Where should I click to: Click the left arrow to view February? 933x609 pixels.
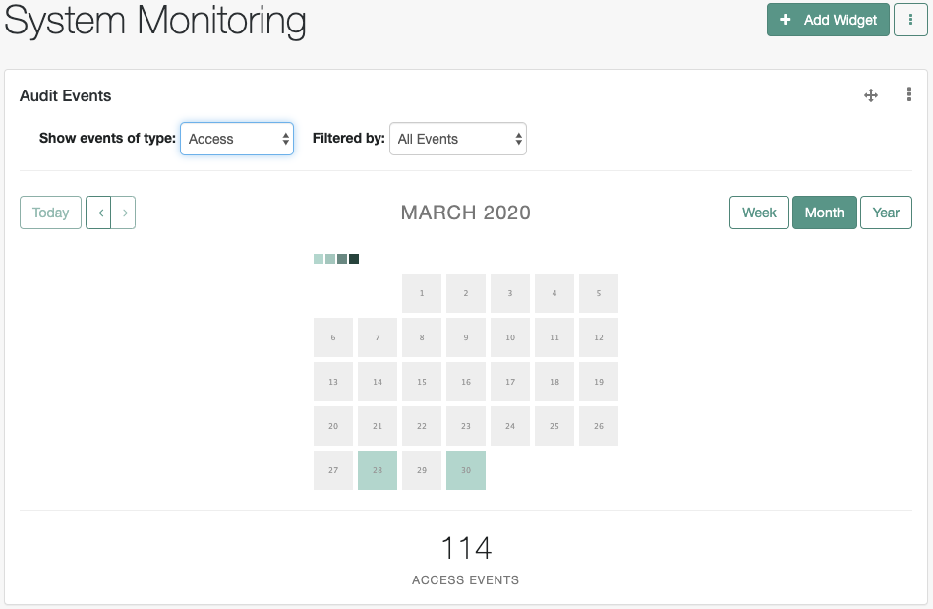pos(99,213)
